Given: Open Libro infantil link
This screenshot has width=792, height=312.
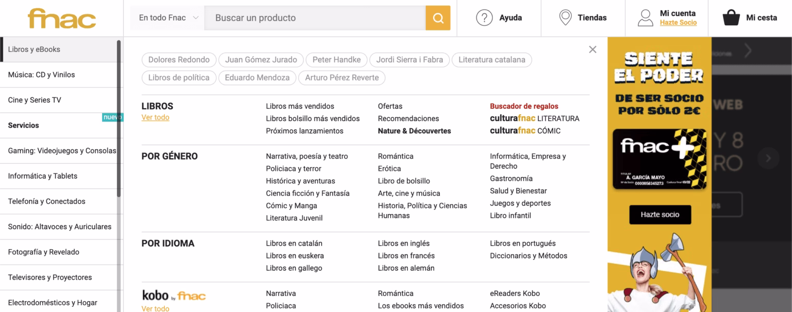Looking at the screenshot, I should (x=510, y=215).
